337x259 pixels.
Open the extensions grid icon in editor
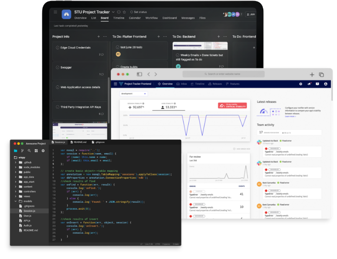[36, 150]
